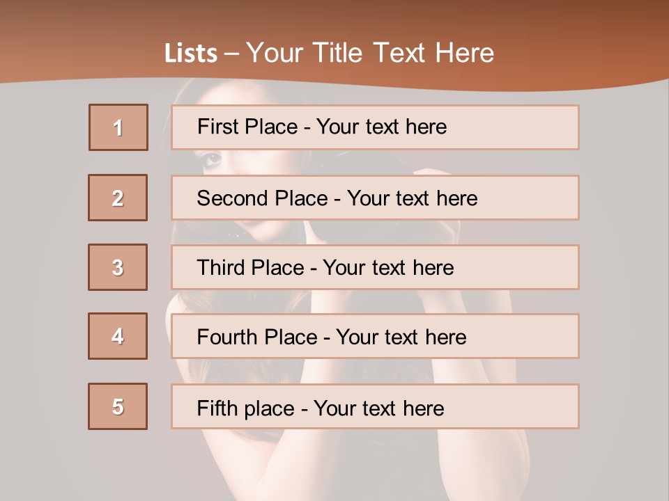The width and height of the screenshot is (669, 501).
Task: Click empty gray area left of number boxes
Action: [42, 264]
